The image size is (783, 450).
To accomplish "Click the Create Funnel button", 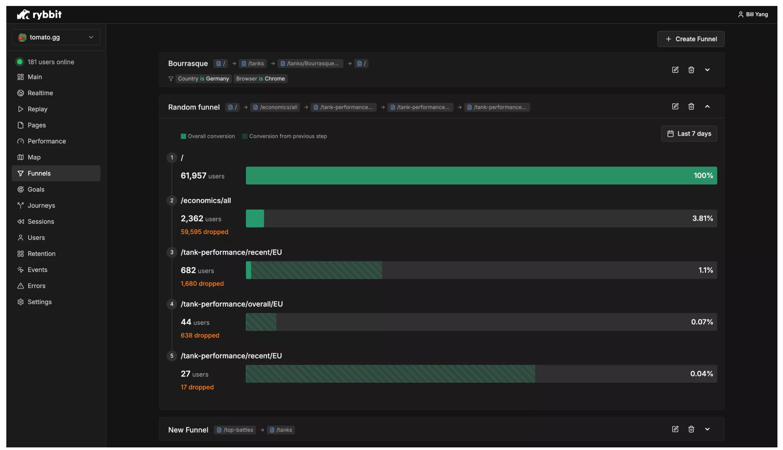I will 691,39.
